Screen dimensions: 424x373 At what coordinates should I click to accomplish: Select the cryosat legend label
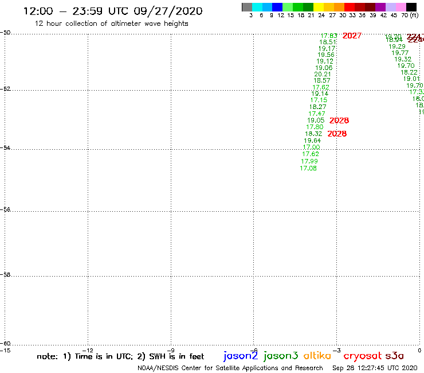(363, 356)
